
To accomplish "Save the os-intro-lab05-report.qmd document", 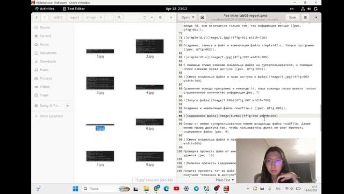I will (x=292, y=17).
